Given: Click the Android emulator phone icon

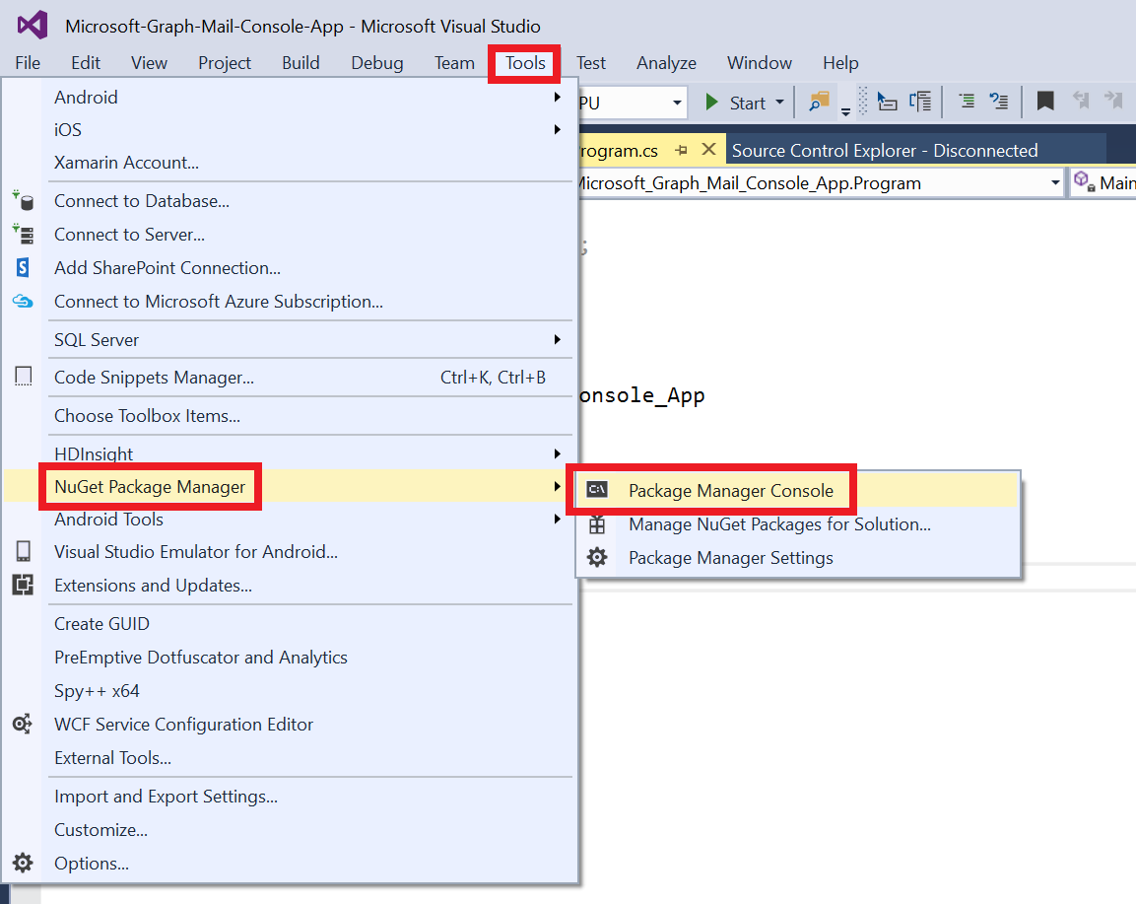Looking at the screenshot, I should (x=24, y=552).
